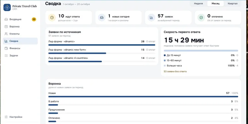Click the yellow 10 badge on Входящие

point(34,19)
